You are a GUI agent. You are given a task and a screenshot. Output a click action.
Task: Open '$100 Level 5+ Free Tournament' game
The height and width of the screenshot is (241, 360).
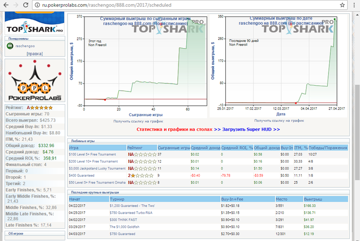(x=92, y=154)
